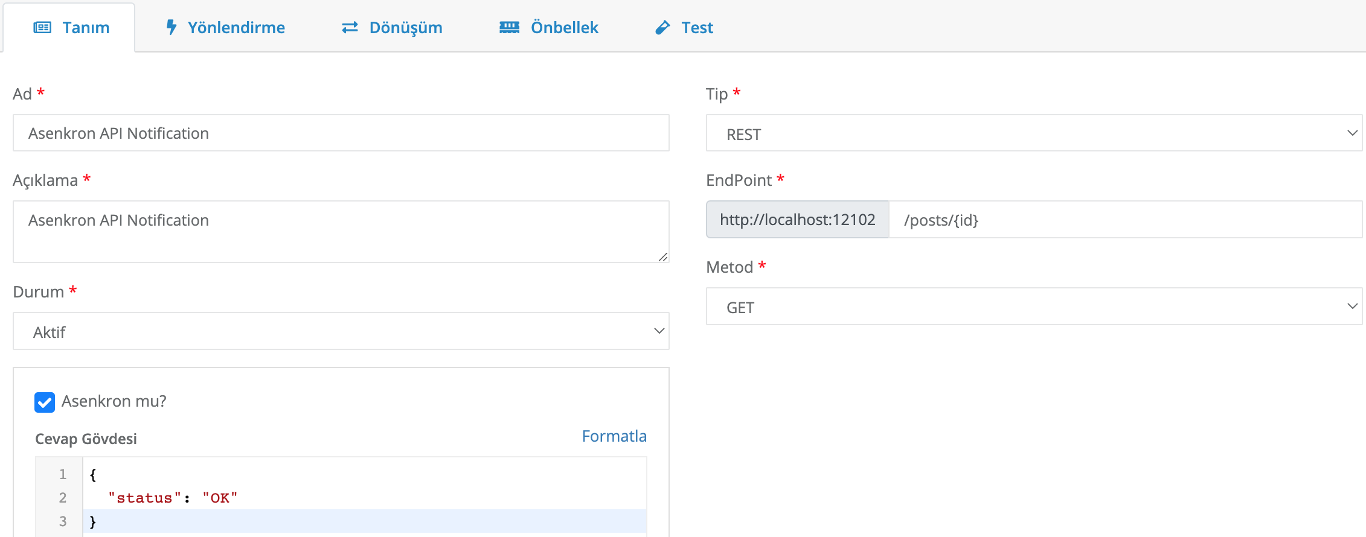Click the Açıklama textarea resize handle
Viewport: 1366px width, 537px height.
click(663, 257)
